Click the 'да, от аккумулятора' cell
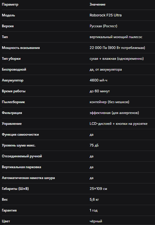The width and height of the screenshot is (155, 225). click(106, 70)
